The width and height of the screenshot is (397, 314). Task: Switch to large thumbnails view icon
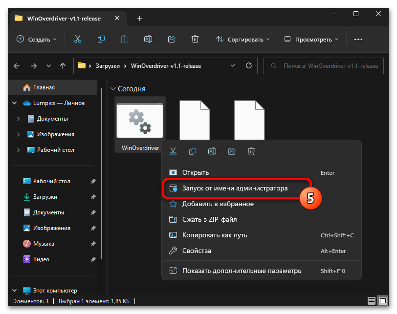pyautogui.click(x=383, y=301)
